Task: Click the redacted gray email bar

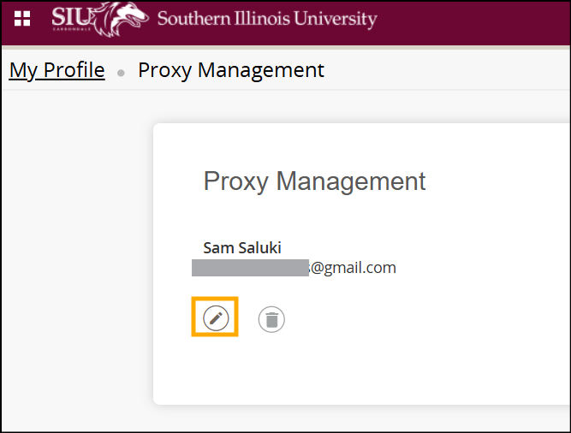Action: 249,269
